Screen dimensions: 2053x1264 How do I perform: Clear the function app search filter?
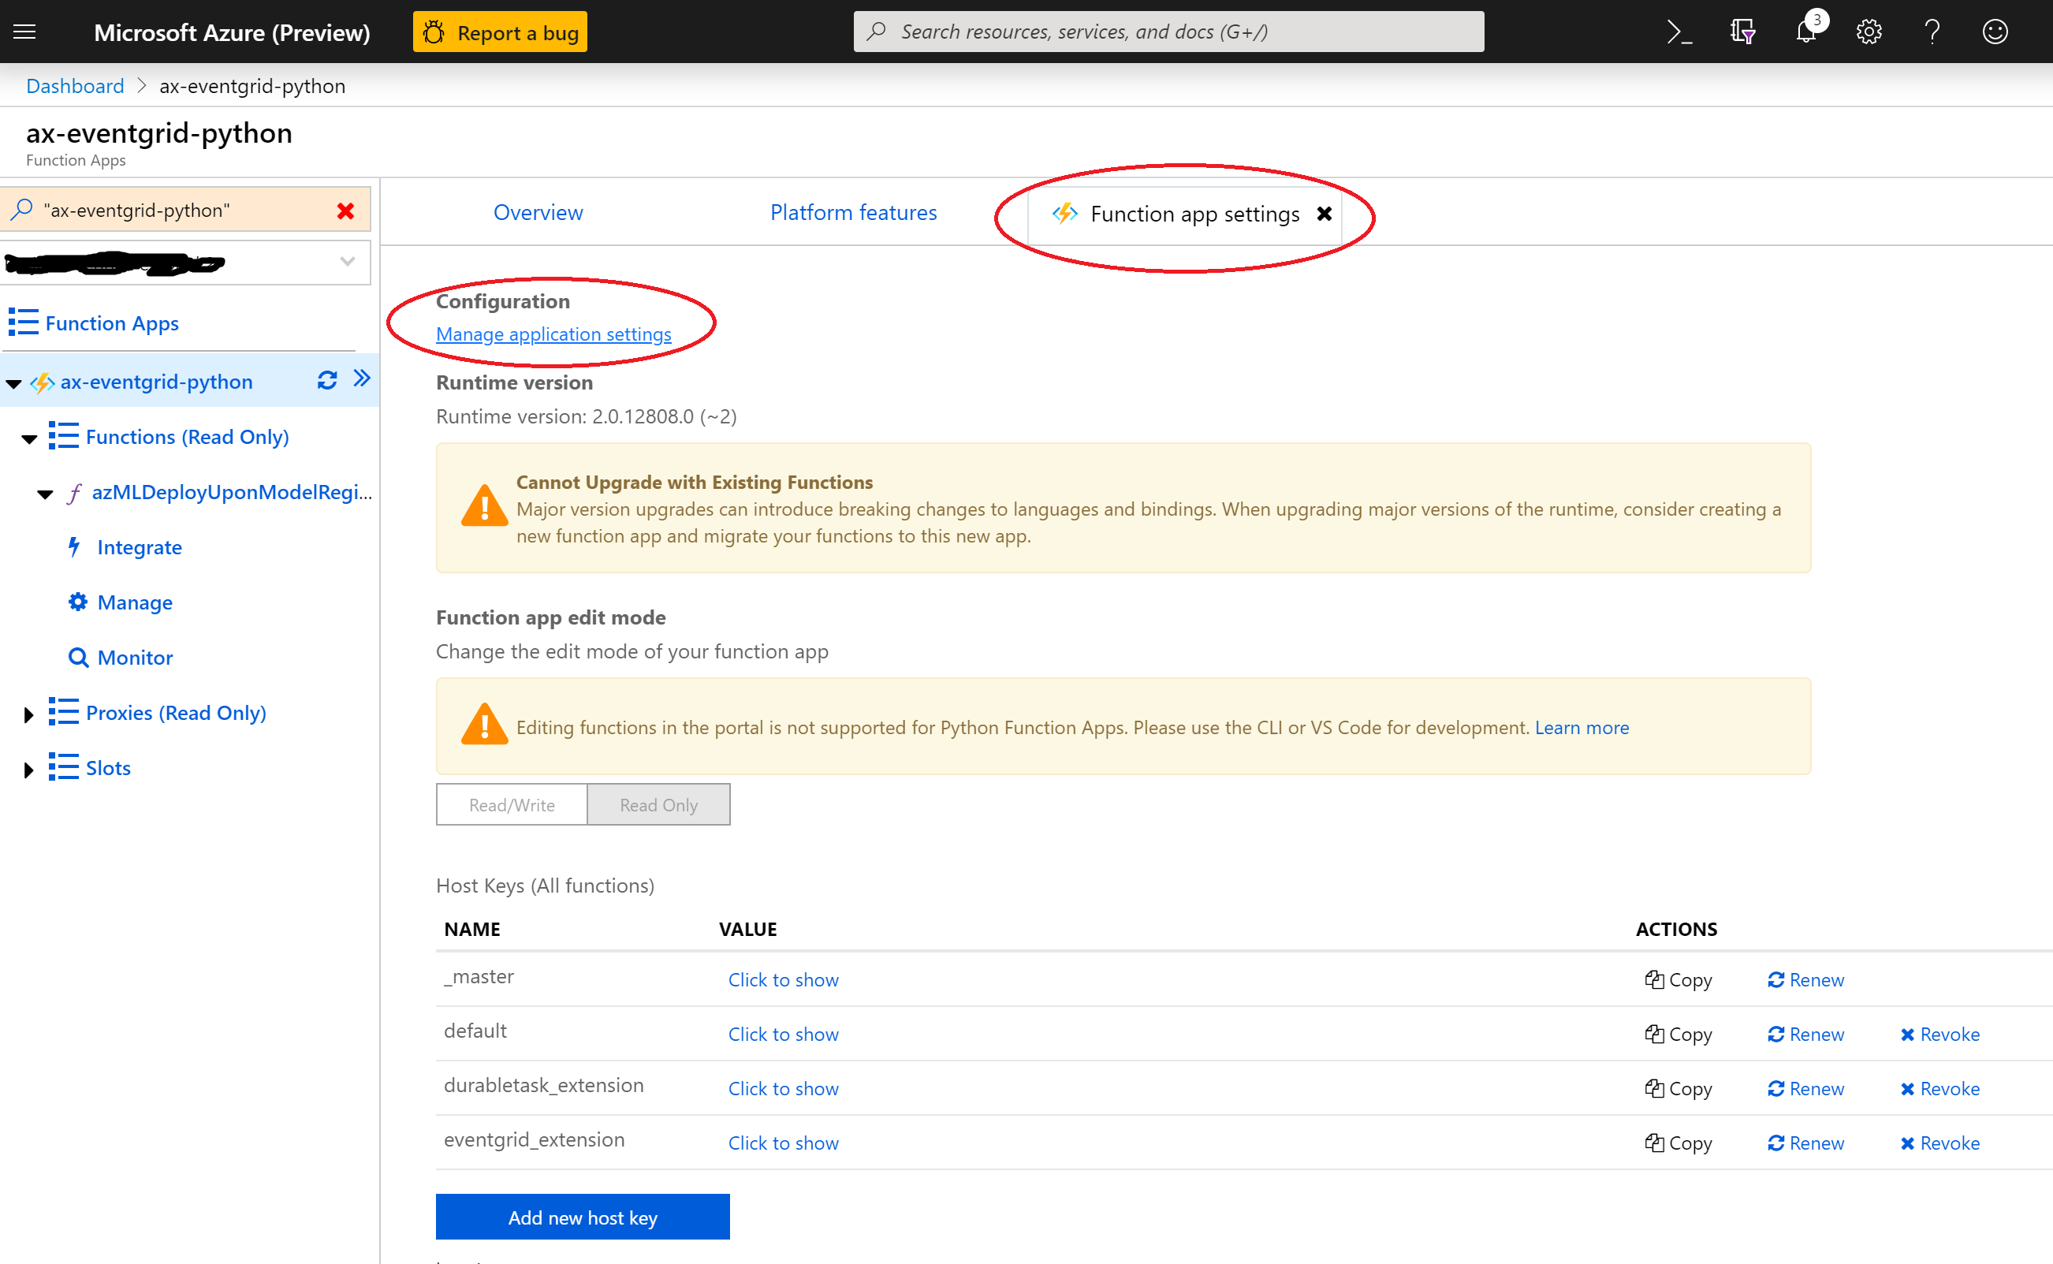(345, 211)
